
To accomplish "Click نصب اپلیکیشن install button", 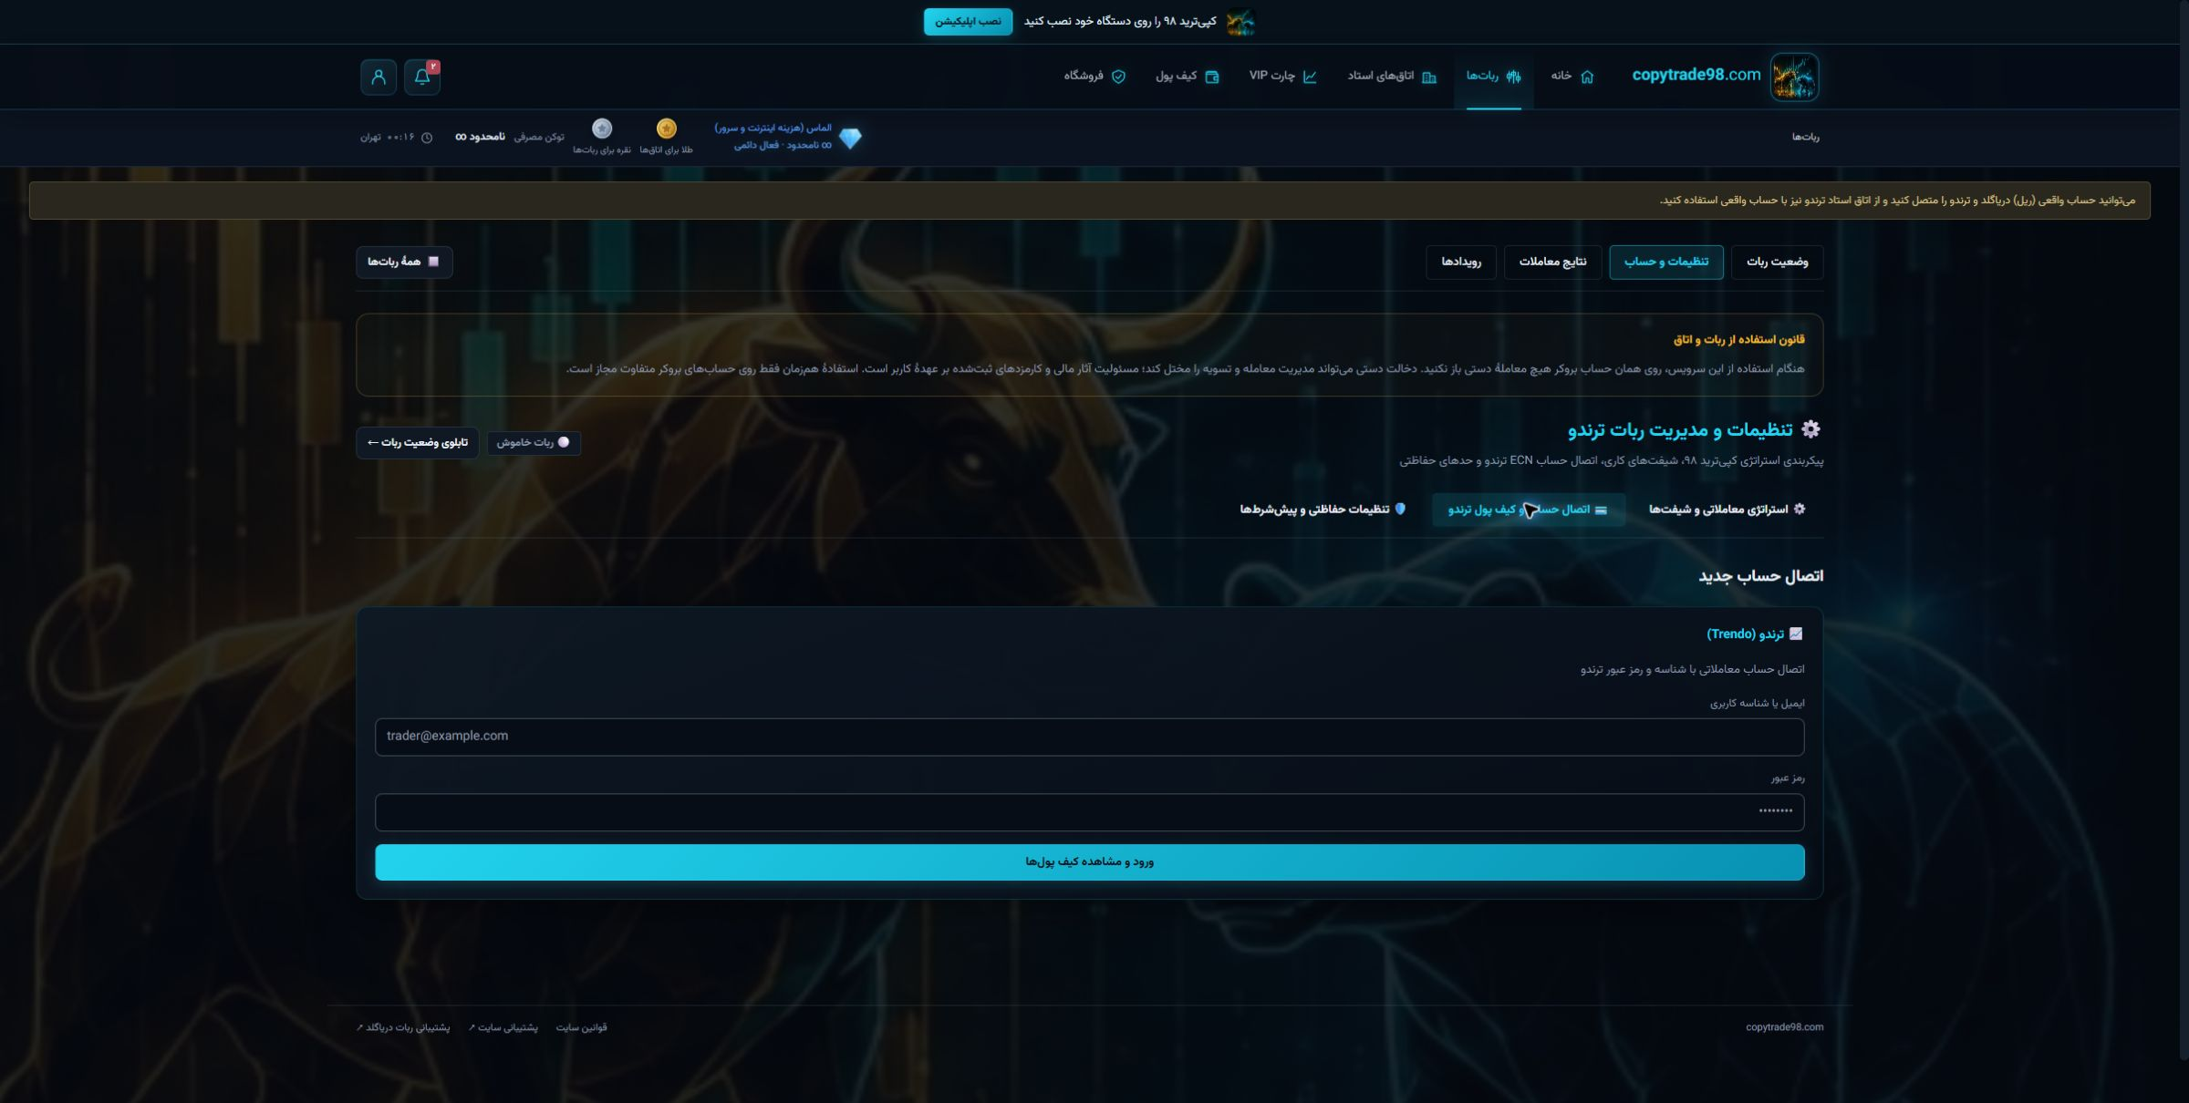I will (968, 22).
